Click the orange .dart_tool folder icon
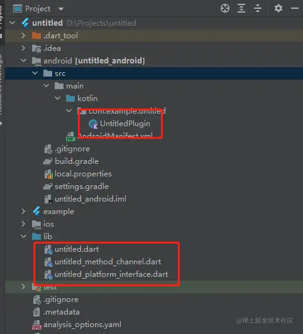 (36, 36)
